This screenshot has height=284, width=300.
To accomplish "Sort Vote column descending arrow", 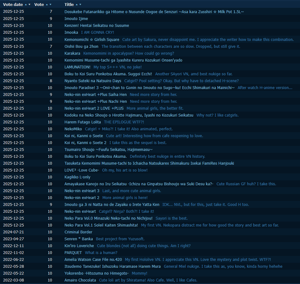I will (x=51, y=4).
